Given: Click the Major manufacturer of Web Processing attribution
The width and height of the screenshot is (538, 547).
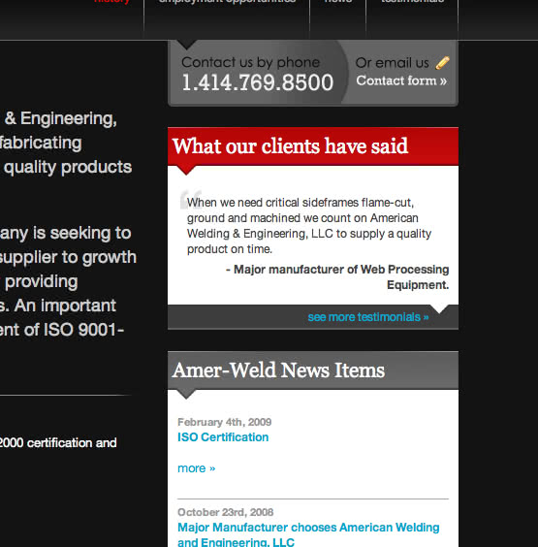Looking at the screenshot, I should (x=337, y=277).
